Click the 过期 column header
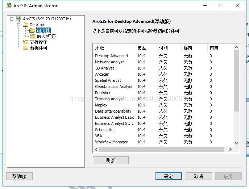The height and width of the screenshot is (189, 249). (x=169, y=48)
